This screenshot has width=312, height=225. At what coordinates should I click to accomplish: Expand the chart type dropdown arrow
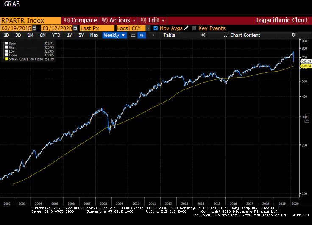tap(153, 35)
